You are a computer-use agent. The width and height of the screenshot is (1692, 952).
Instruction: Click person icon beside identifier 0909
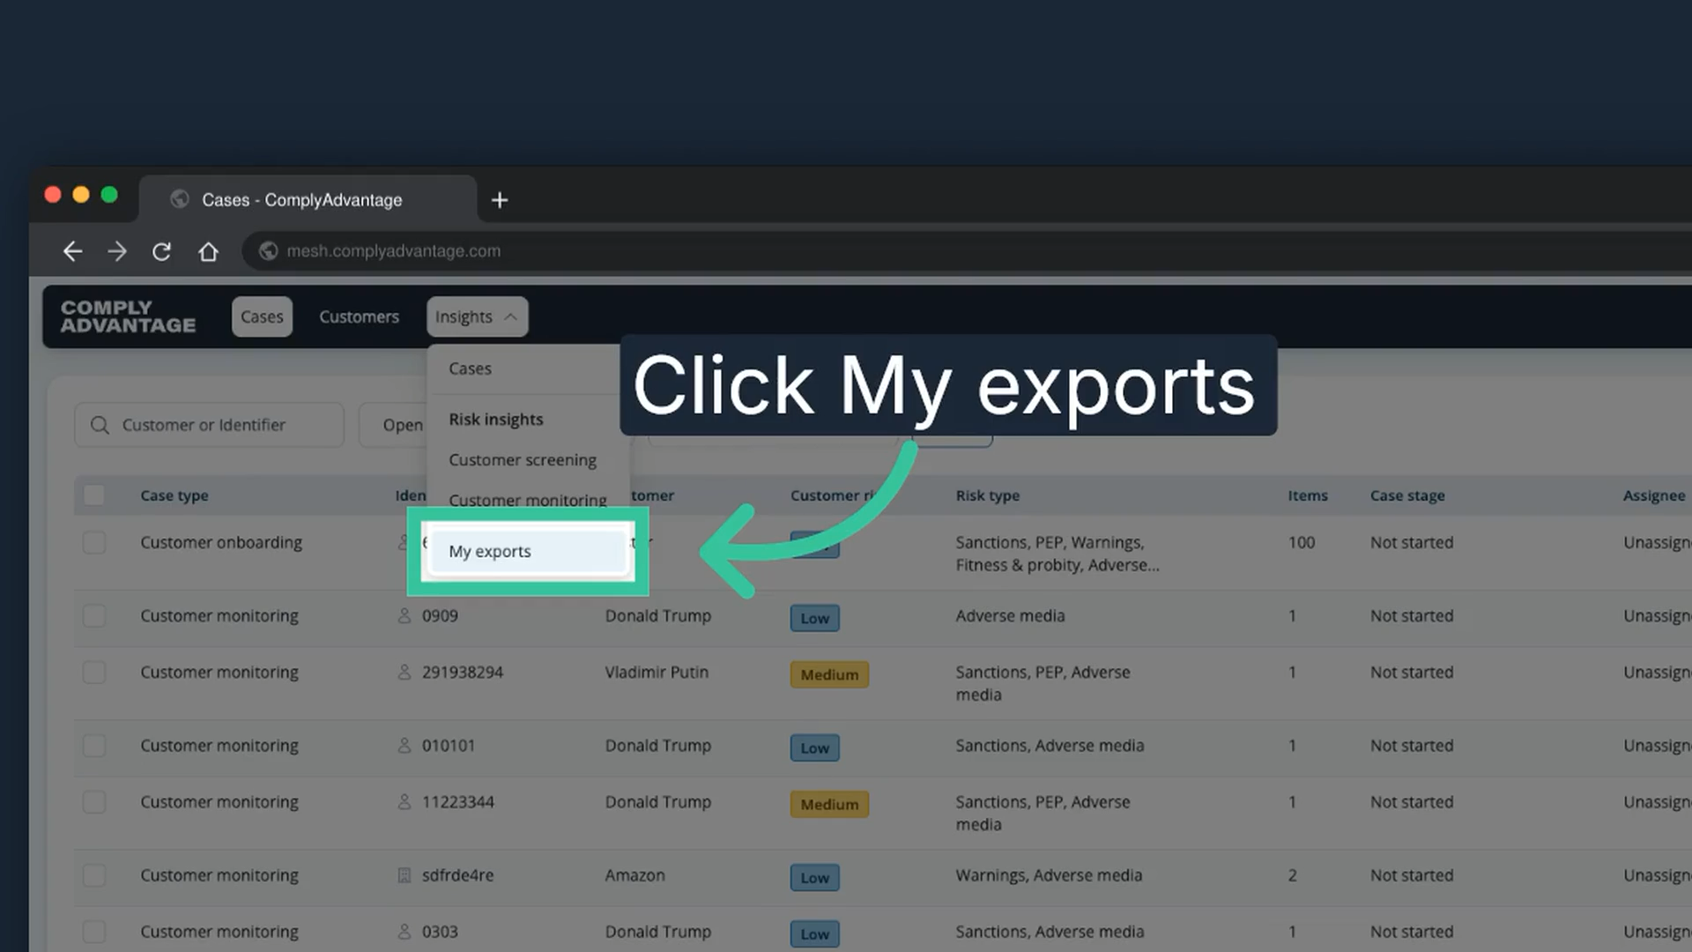click(404, 615)
